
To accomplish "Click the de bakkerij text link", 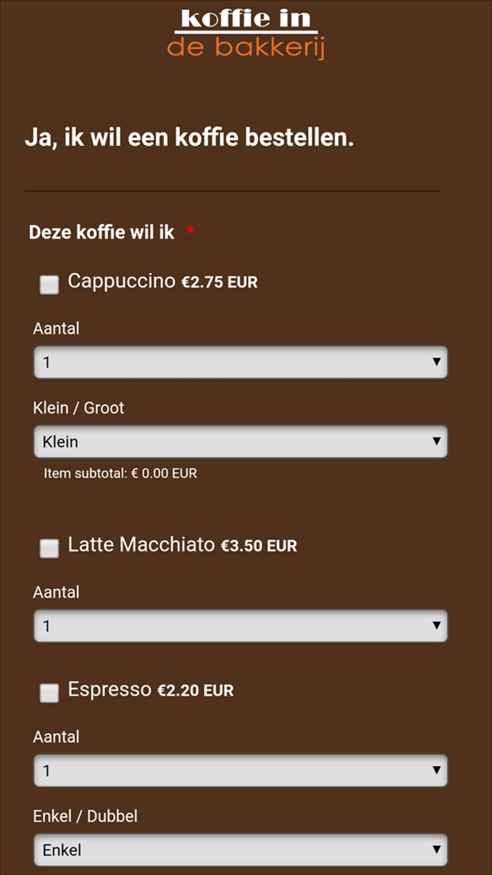I will click(x=245, y=46).
